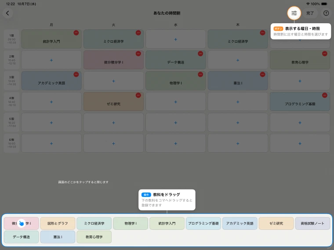Add a subject to Tuesday 6限 with the plus

113,143
